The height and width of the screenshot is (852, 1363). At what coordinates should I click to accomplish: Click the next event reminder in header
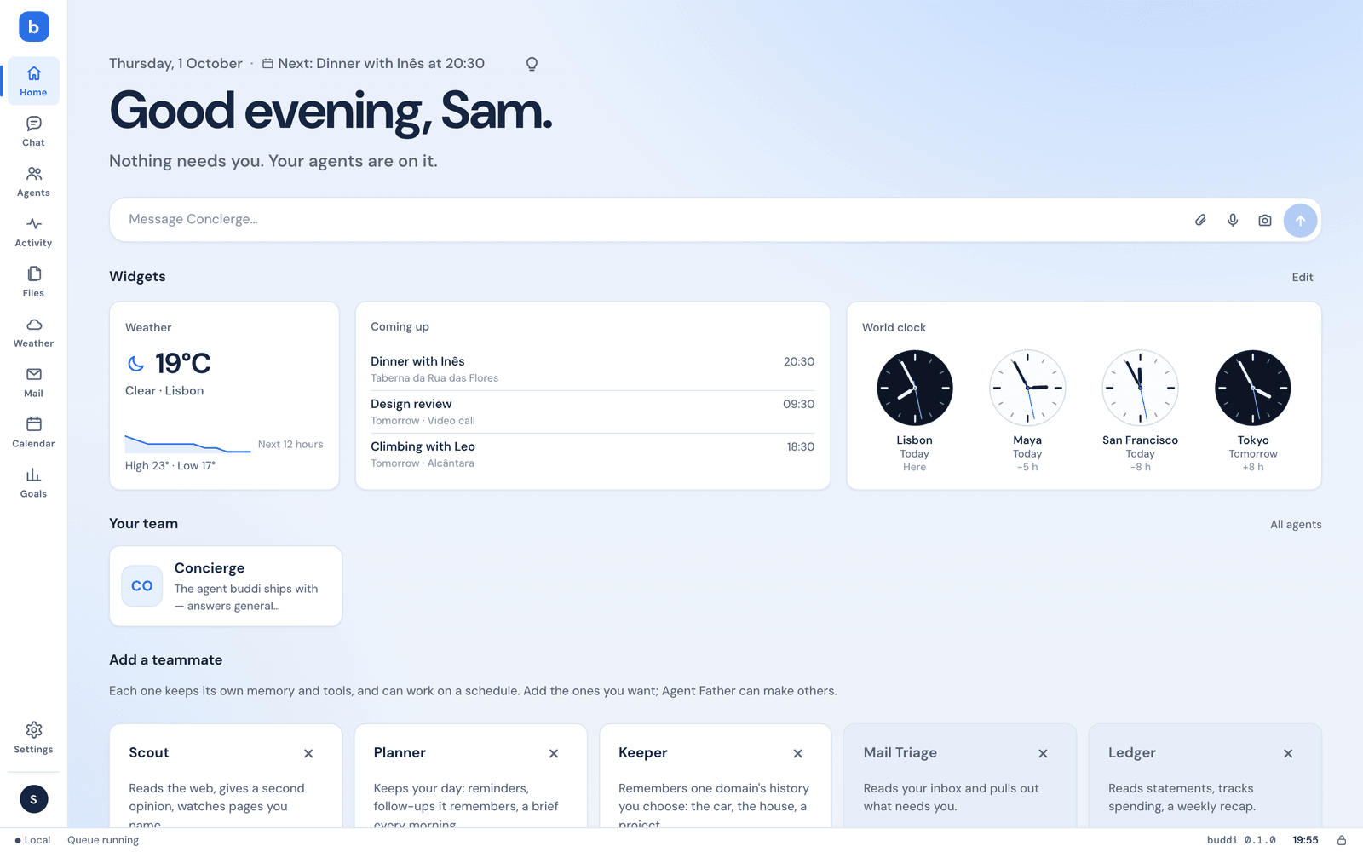[373, 64]
